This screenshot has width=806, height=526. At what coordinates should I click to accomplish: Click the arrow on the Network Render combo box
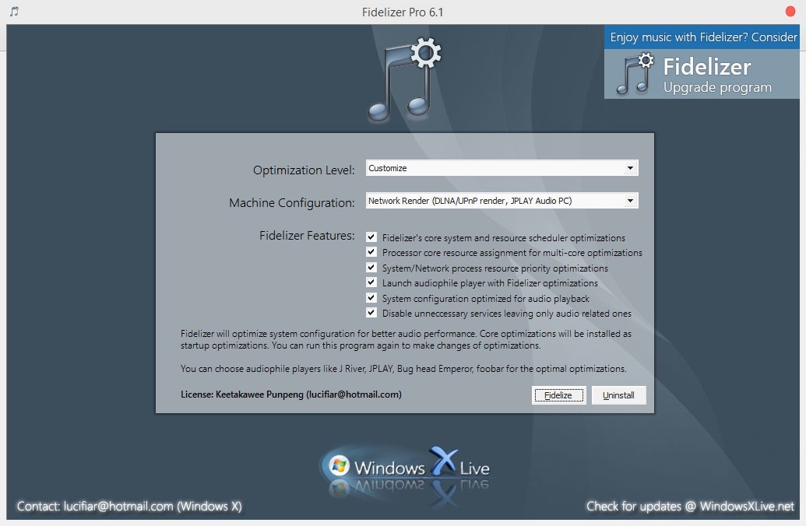(x=629, y=201)
